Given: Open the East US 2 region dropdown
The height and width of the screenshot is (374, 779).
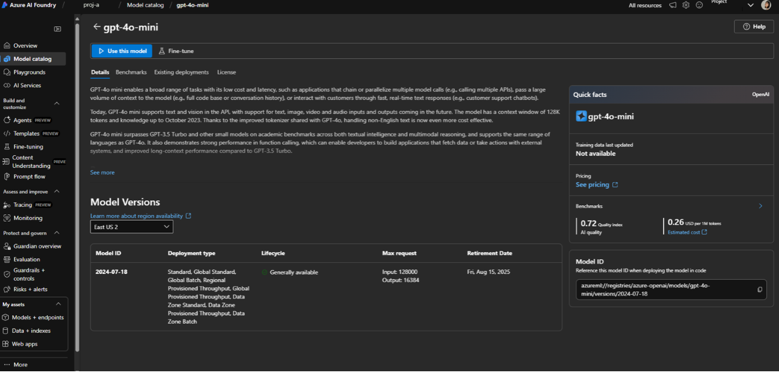Looking at the screenshot, I should [131, 226].
